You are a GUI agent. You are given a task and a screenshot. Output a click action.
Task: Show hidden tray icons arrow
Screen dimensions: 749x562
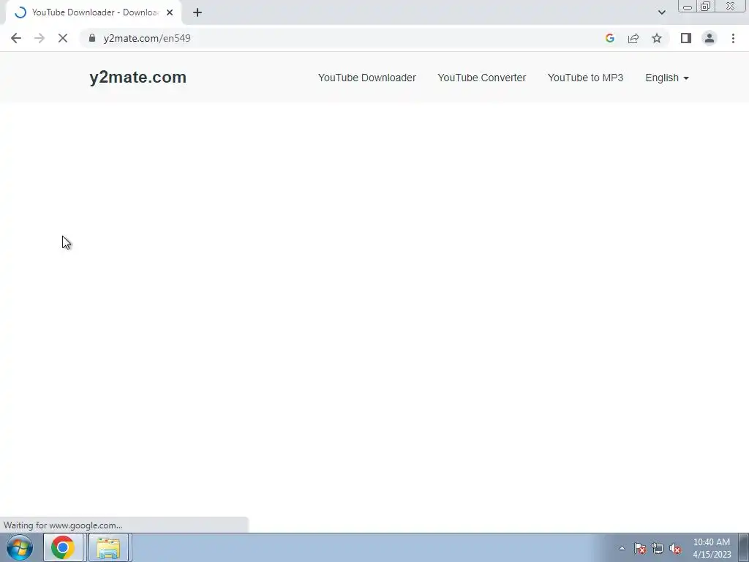click(622, 548)
